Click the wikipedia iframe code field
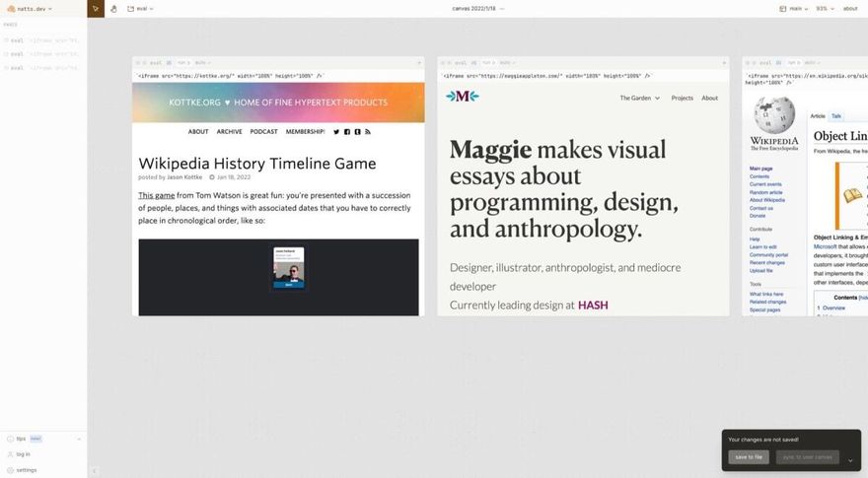The height and width of the screenshot is (478, 868). pyautogui.click(x=806, y=79)
